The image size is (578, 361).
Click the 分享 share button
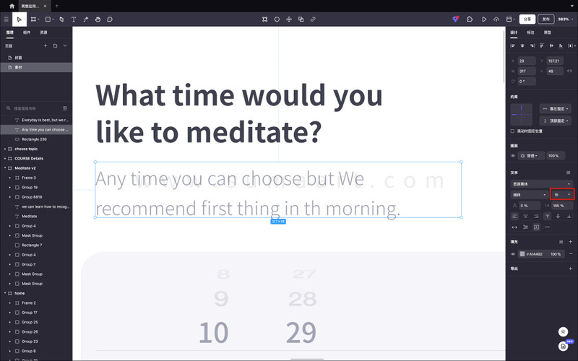pyautogui.click(x=527, y=19)
